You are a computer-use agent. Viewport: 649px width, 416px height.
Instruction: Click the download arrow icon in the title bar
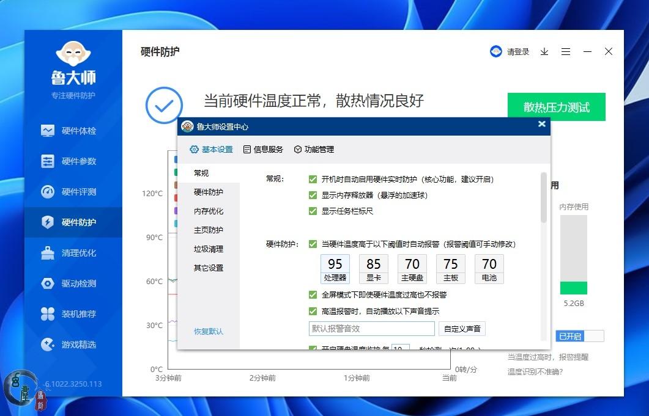coord(544,51)
